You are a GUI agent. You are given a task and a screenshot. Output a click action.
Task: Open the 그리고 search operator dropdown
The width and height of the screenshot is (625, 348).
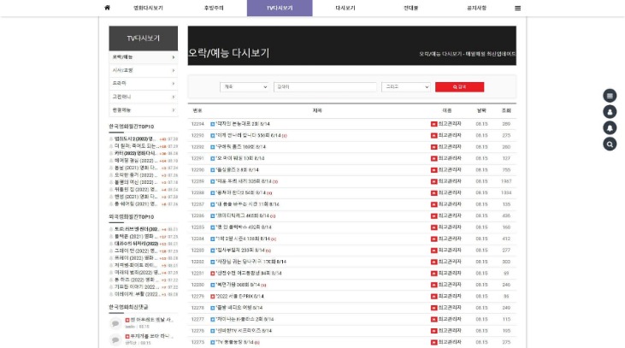click(405, 86)
